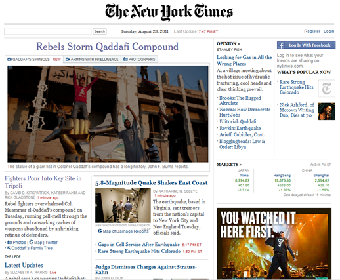Click the gray Times T logo thumbnail
This screenshot has height=280, width=340.
click(x=327, y=89)
